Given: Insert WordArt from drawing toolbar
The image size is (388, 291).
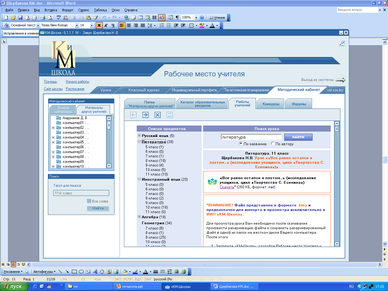Looking at the screenshot, I should click(x=95, y=272).
